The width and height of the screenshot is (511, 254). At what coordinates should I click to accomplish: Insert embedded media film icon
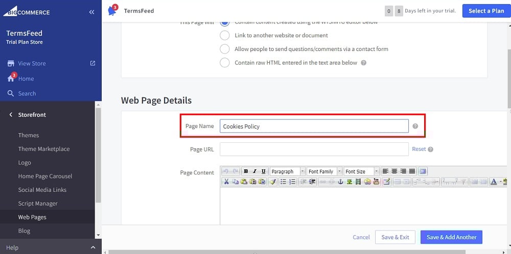(358, 182)
